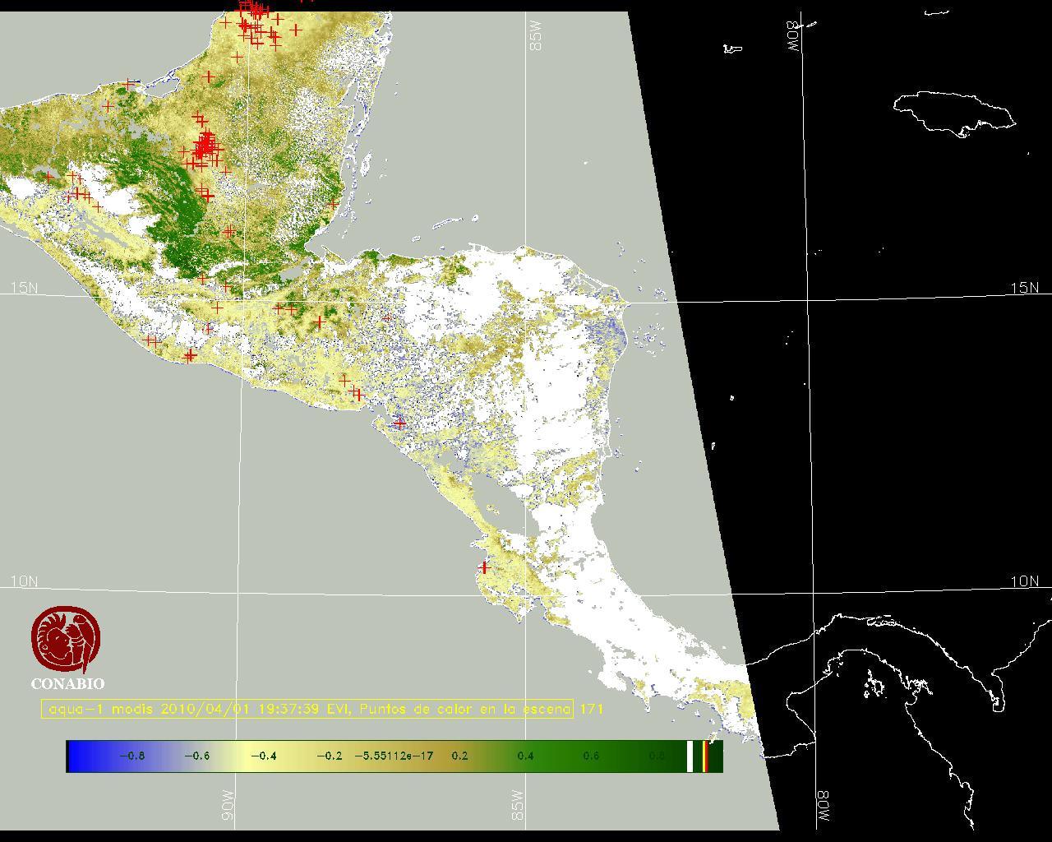Click the red stripe at color bar end
The width and height of the screenshot is (1052, 842).
pyautogui.click(x=705, y=756)
